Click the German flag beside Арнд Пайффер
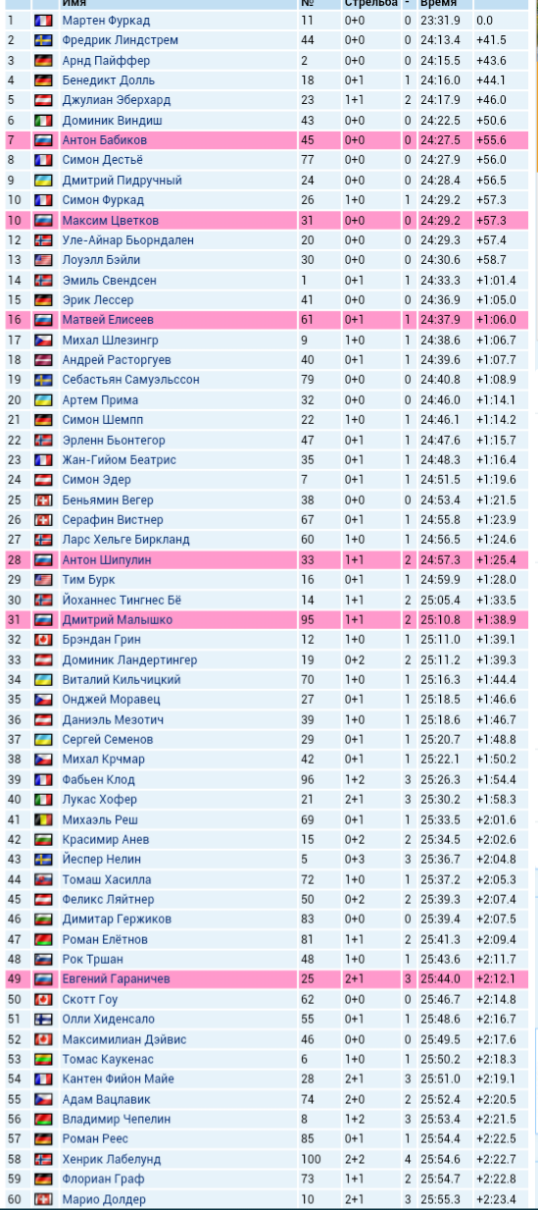The width and height of the screenshot is (538, 1210). (43, 60)
